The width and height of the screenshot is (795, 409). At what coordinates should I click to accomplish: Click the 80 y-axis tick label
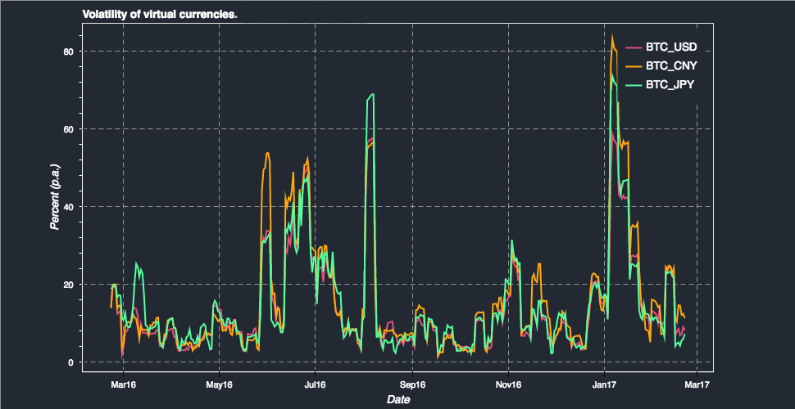tap(70, 52)
